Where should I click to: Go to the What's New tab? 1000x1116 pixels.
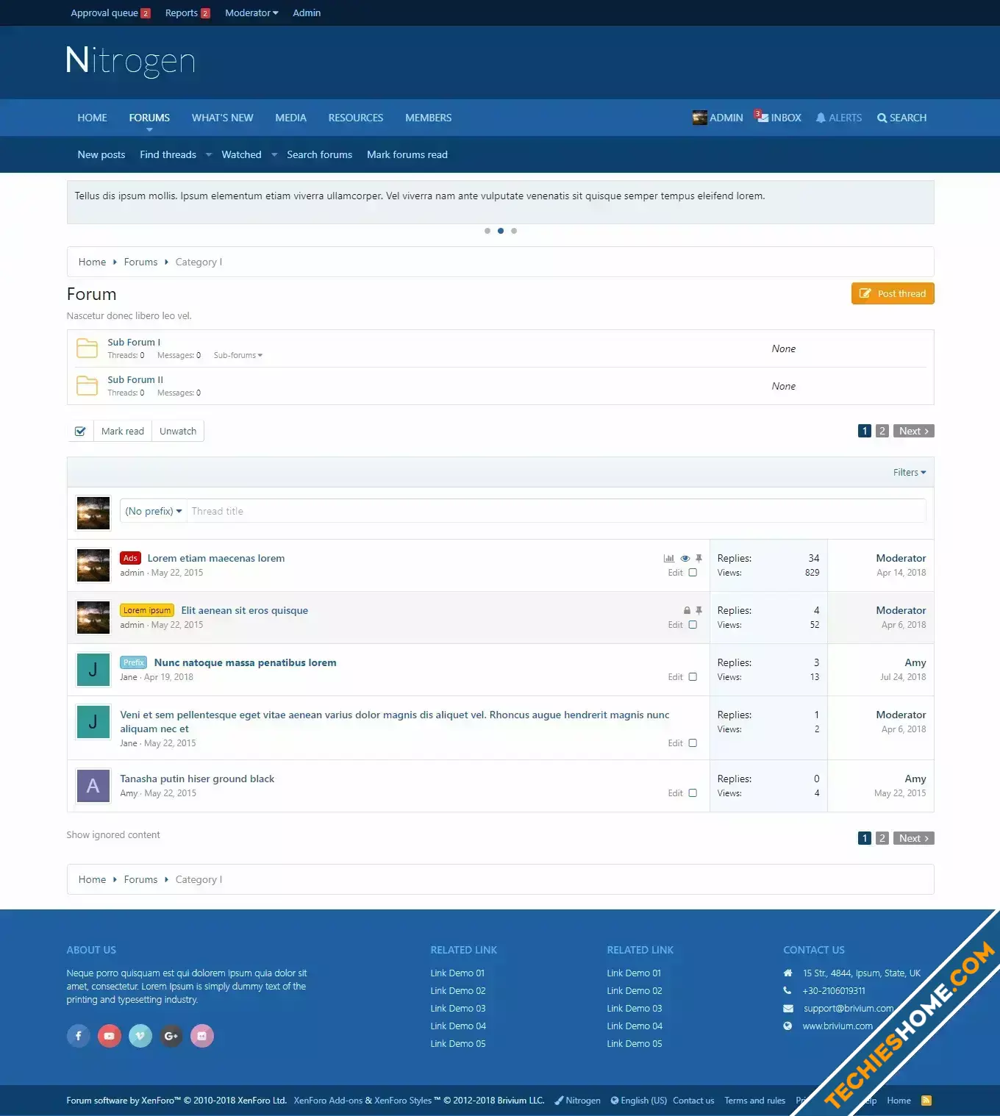[222, 118]
